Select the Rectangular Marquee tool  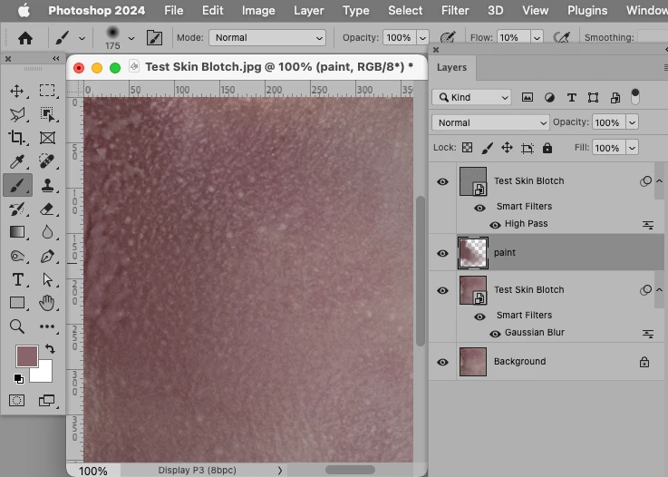click(47, 91)
